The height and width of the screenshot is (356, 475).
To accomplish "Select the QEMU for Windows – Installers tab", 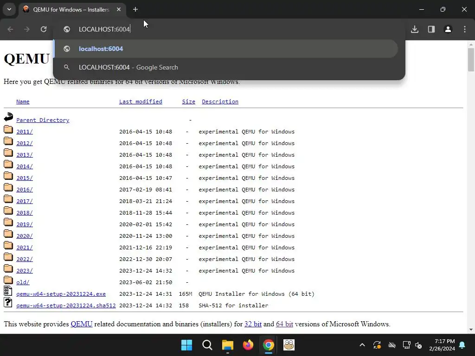I will coord(72,9).
